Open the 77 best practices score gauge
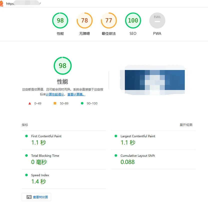208x203 pixels. 109,20
